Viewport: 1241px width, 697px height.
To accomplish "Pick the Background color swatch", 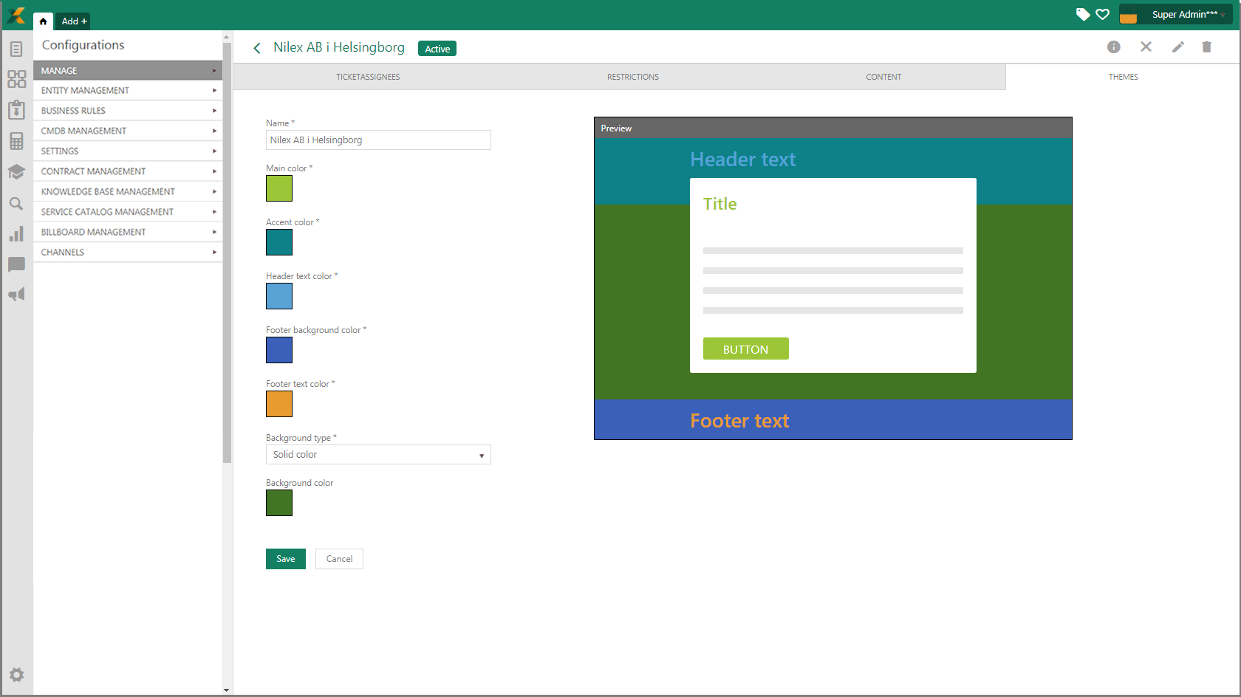I will [279, 503].
